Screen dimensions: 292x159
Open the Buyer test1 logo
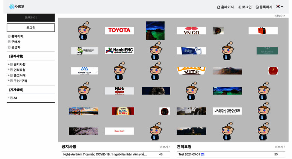click(120, 131)
